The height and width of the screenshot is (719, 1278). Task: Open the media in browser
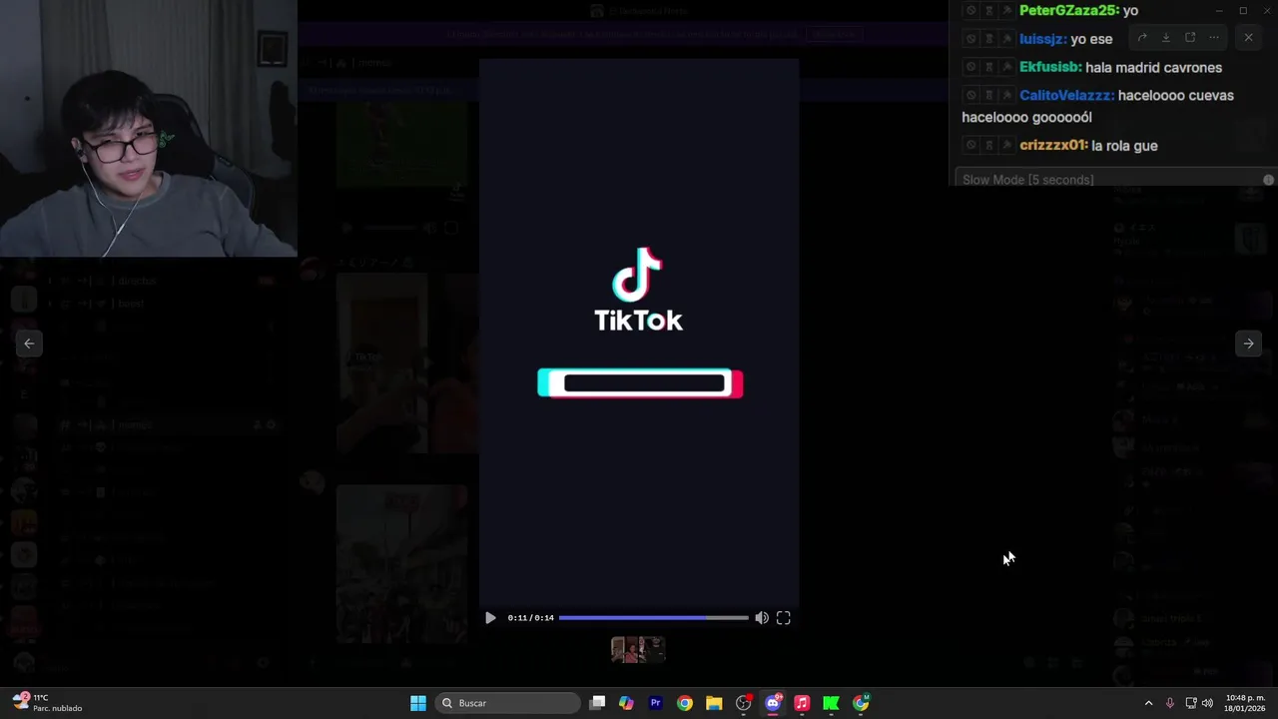coord(1190,38)
